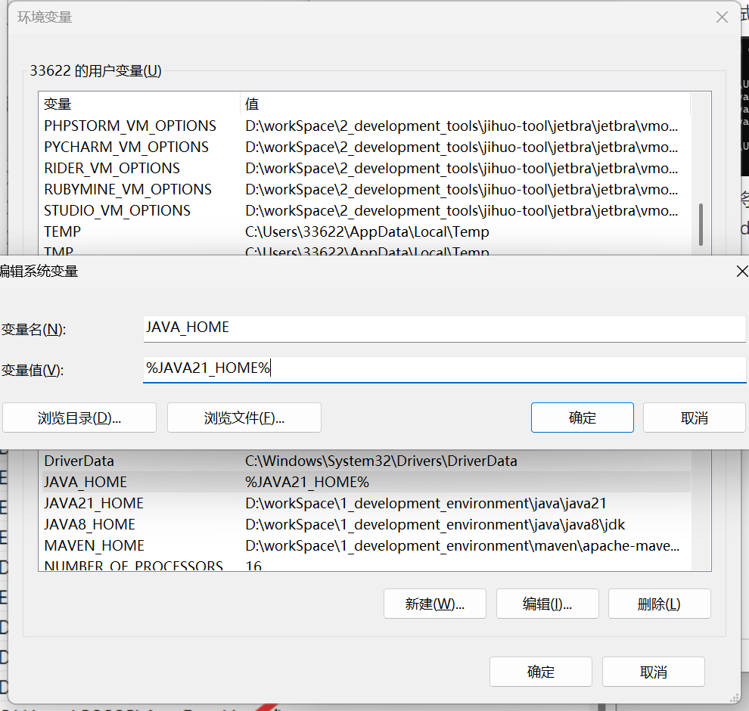749x711 pixels.
Task: Click 取消 at the bottom of 环境变量 window
Action: pyautogui.click(x=653, y=672)
